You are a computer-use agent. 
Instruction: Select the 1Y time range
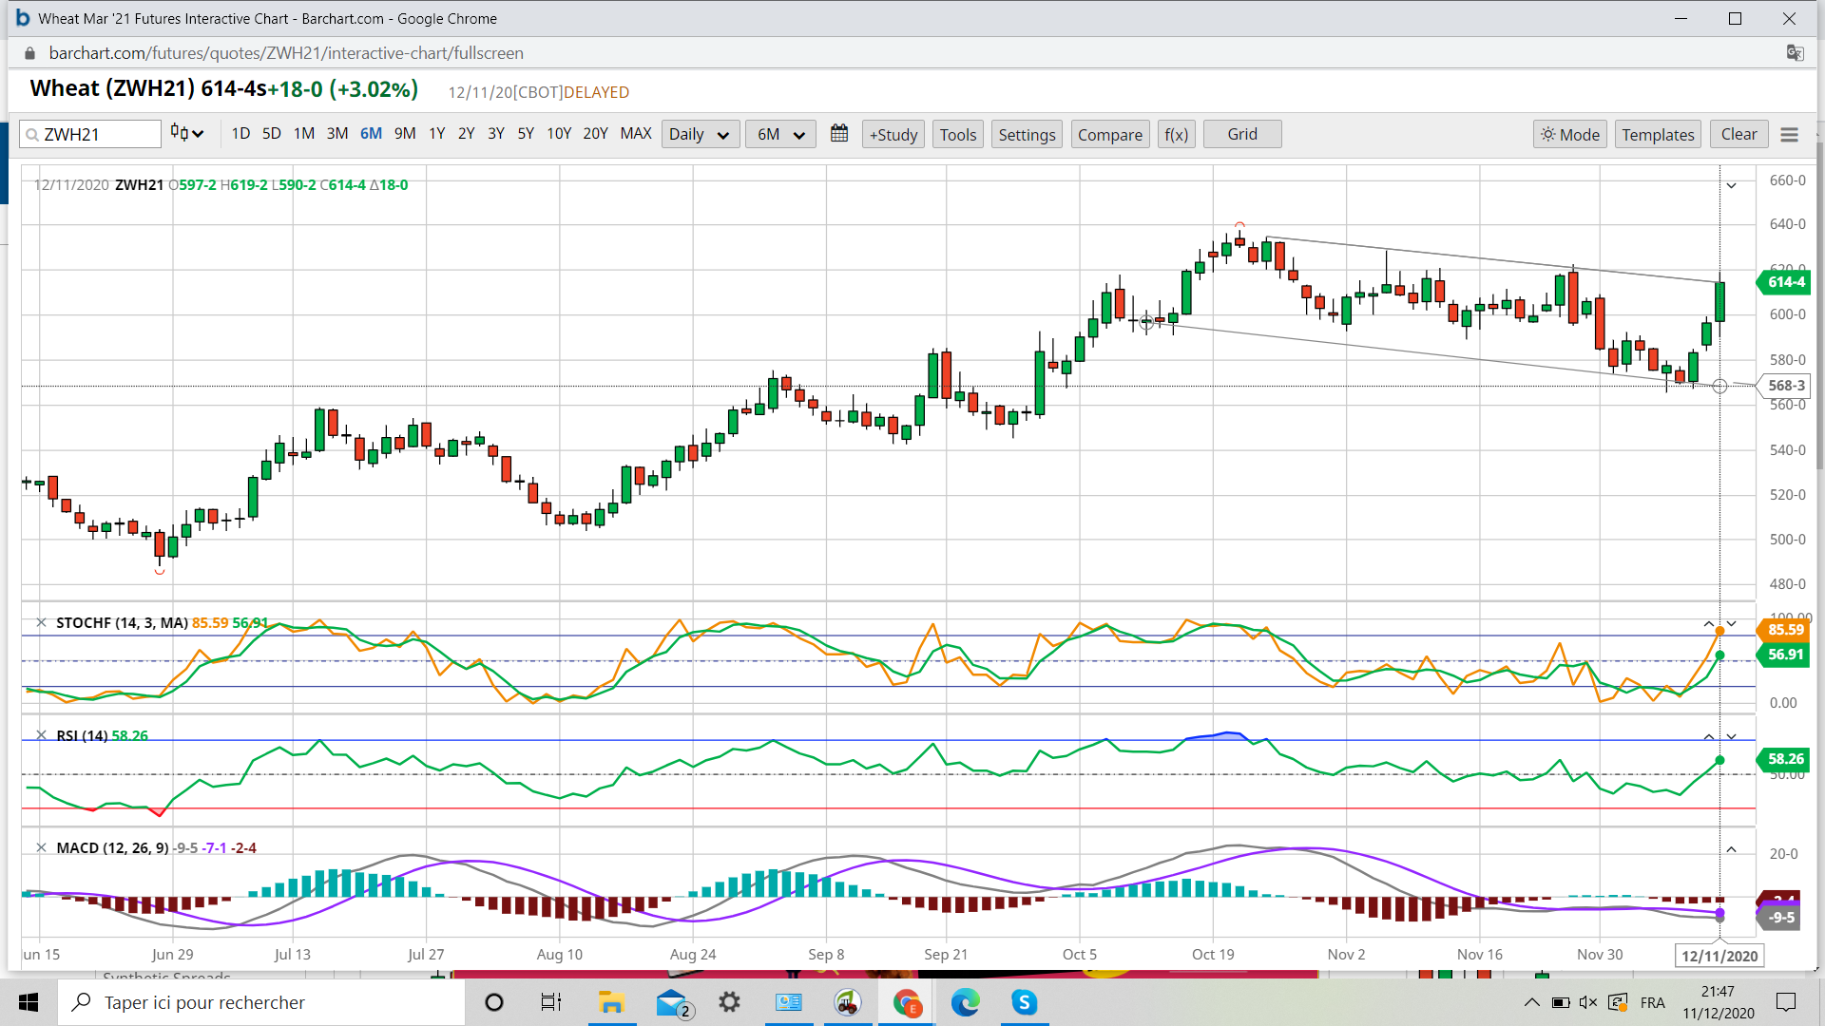pos(436,134)
